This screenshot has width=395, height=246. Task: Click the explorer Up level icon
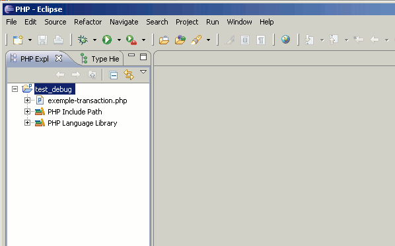(x=92, y=75)
